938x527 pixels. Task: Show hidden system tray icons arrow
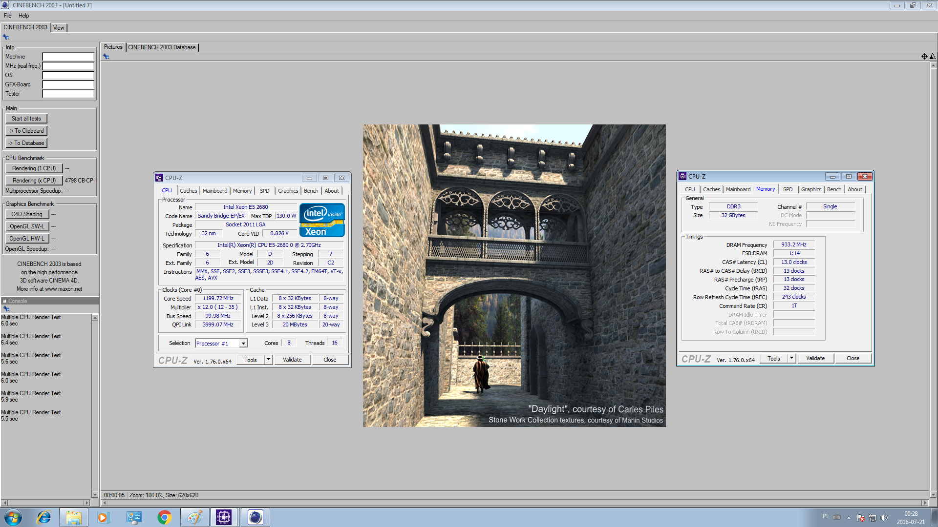tap(849, 518)
